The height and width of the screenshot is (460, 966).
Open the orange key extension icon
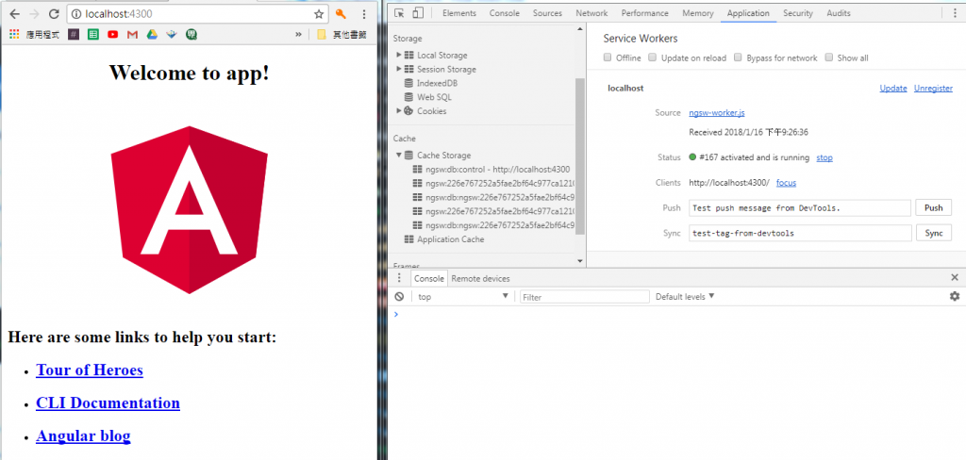(x=341, y=13)
